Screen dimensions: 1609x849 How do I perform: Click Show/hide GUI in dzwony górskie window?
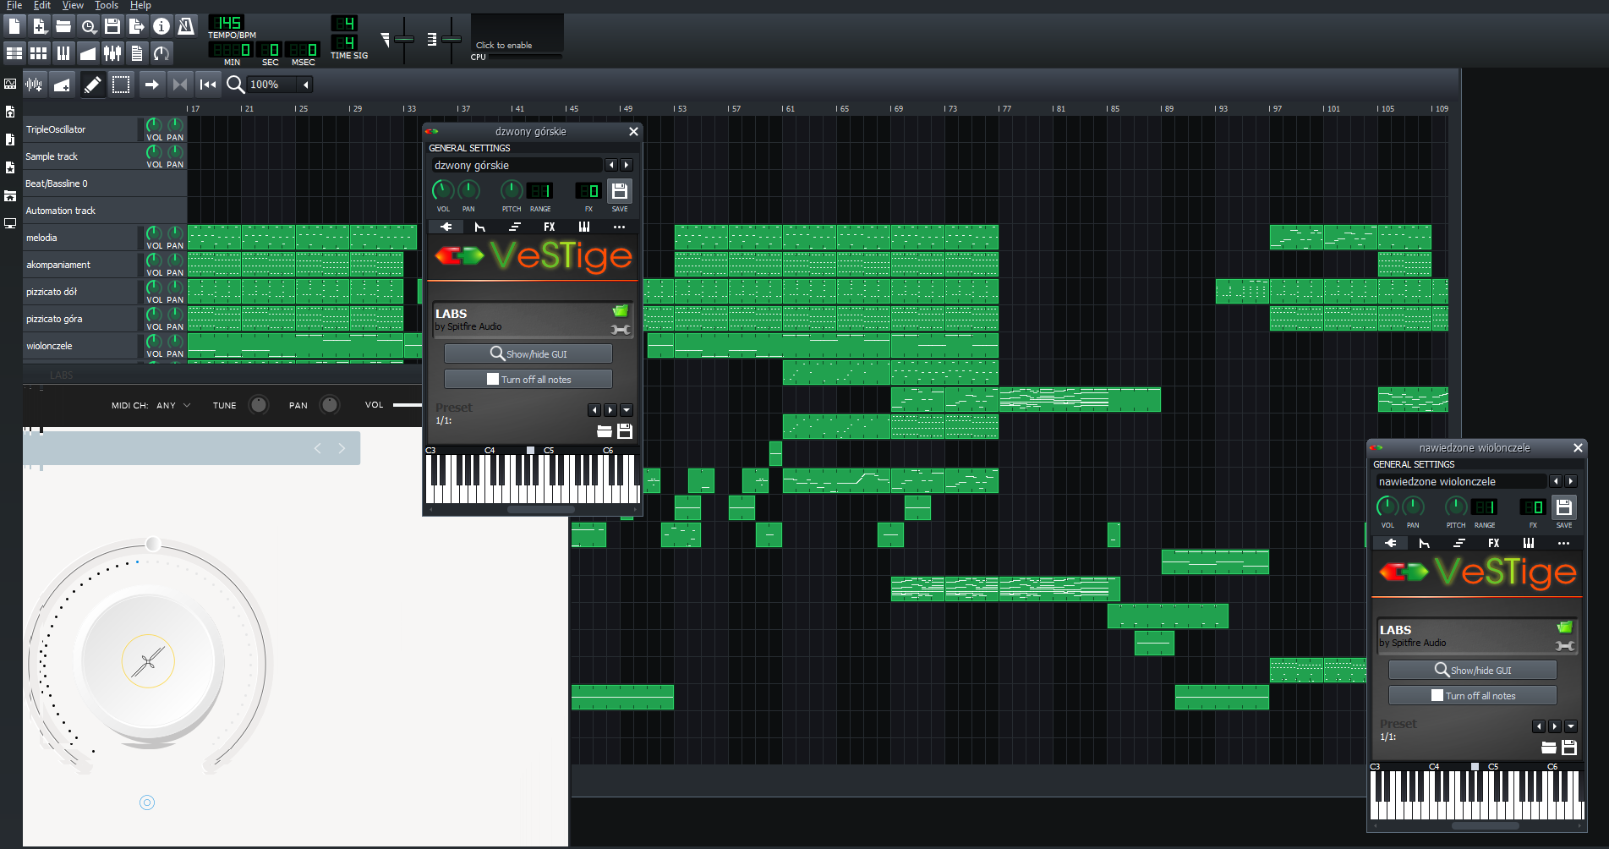[528, 354]
